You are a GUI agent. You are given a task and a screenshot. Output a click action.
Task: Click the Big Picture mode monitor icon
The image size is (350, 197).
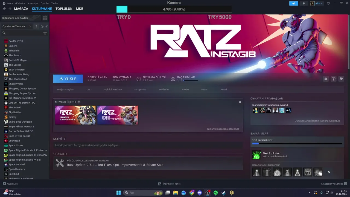[328, 4]
